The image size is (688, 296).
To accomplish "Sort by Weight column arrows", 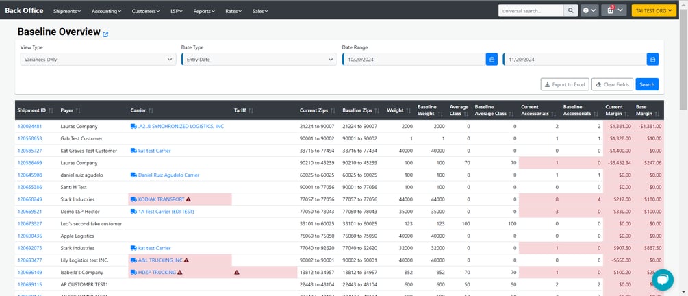I will 409,111.
